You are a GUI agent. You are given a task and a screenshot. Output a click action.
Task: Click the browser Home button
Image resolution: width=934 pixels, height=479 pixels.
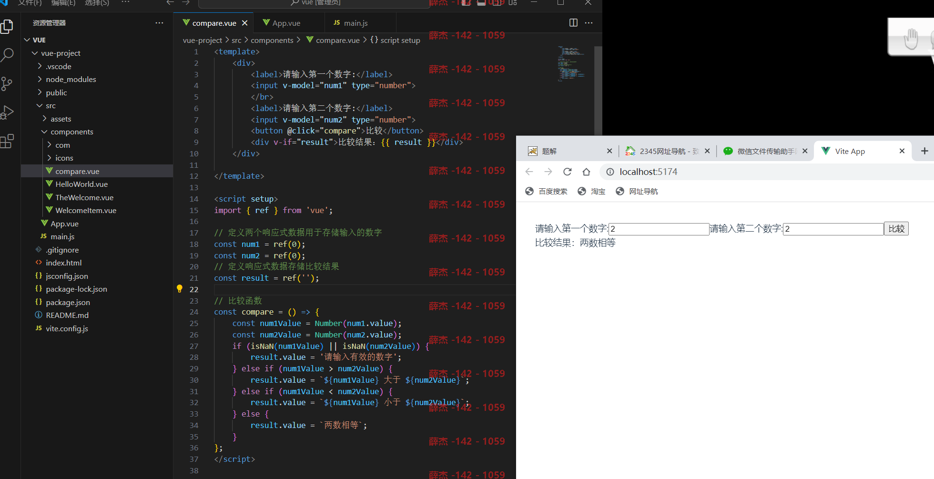pyautogui.click(x=587, y=172)
